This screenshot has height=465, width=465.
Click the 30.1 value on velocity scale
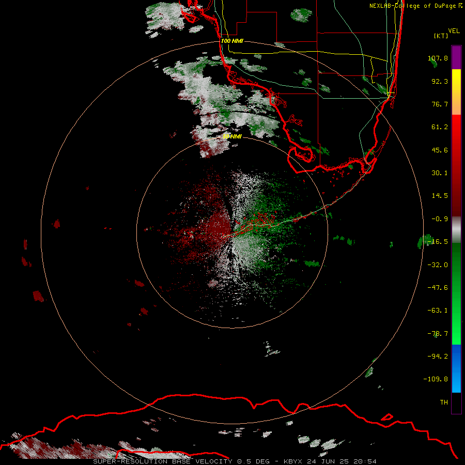[x=440, y=173]
